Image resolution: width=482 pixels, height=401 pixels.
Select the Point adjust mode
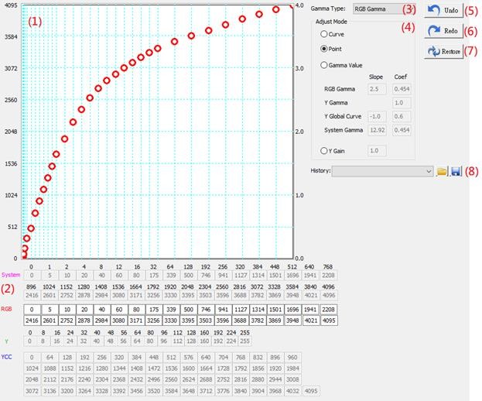tap(324, 48)
